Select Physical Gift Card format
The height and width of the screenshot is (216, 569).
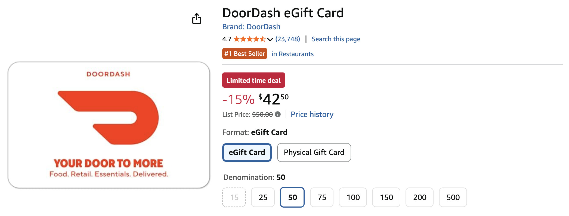pyautogui.click(x=314, y=153)
